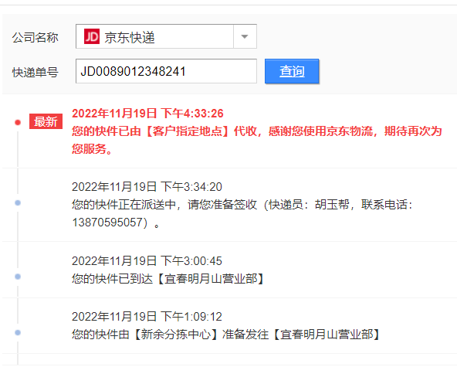Click the 快递单号 label

pos(35,73)
